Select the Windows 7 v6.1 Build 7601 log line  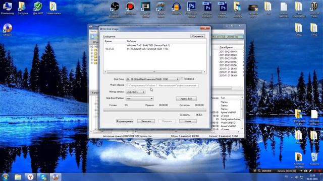tap(148, 45)
